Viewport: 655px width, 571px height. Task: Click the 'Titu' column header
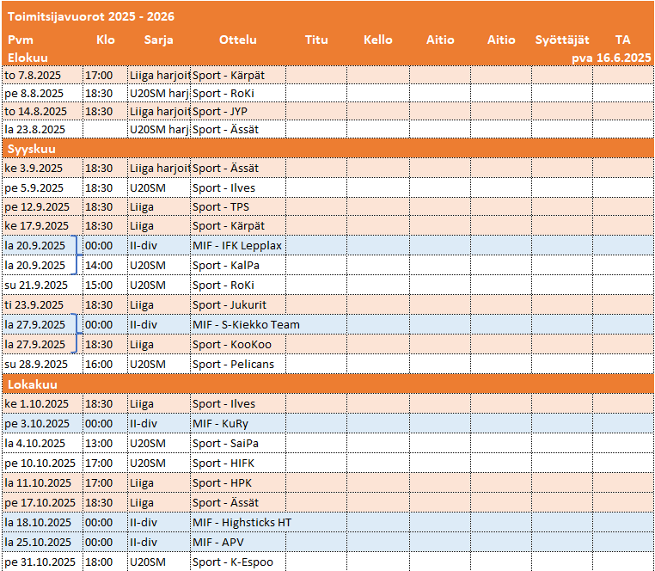[x=316, y=40]
